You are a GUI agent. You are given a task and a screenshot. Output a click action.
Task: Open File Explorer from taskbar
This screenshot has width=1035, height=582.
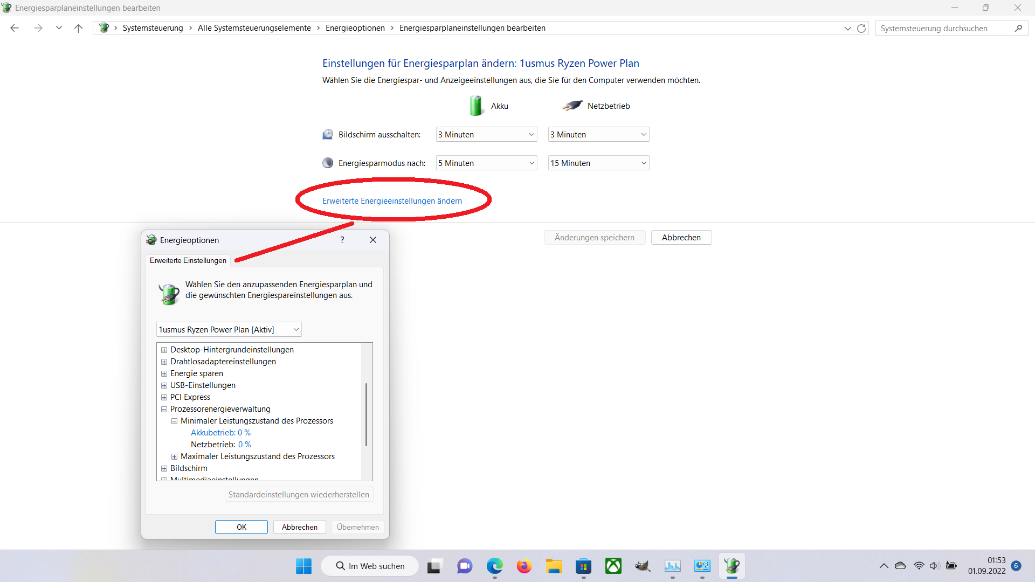click(554, 566)
